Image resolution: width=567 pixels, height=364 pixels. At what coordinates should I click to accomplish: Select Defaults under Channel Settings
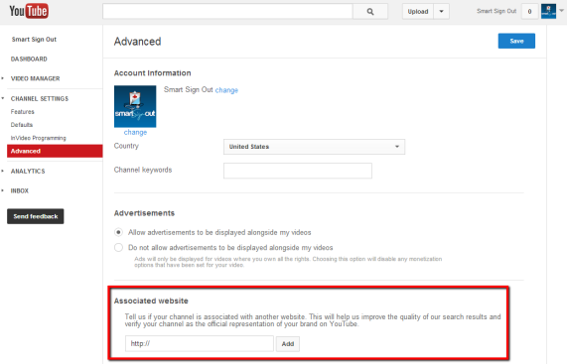(22, 125)
